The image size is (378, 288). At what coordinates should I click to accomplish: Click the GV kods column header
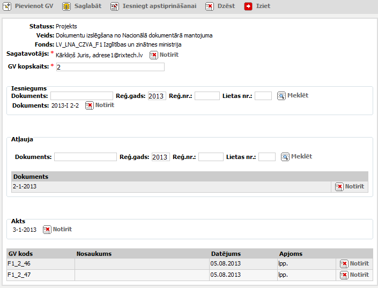coord(20,254)
